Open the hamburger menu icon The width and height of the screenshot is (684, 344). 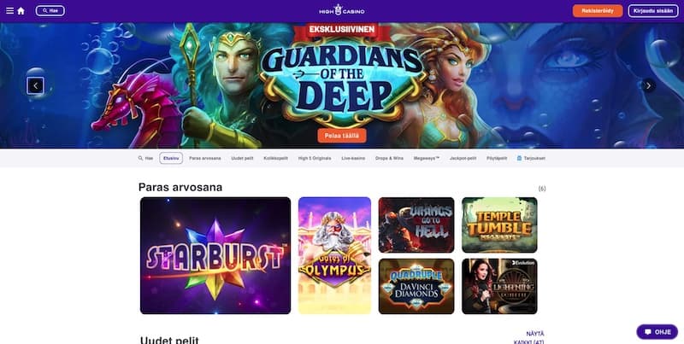[x=9, y=11]
